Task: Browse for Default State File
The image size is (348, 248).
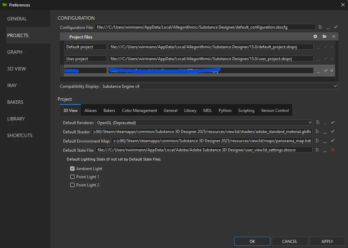Action: click(x=325, y=151)
